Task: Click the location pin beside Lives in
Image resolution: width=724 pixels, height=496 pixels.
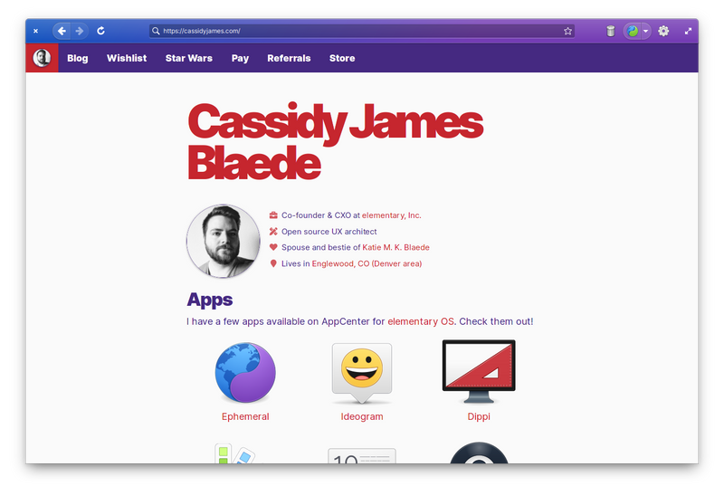Action: pyautogui.click(x=273, y=263)
